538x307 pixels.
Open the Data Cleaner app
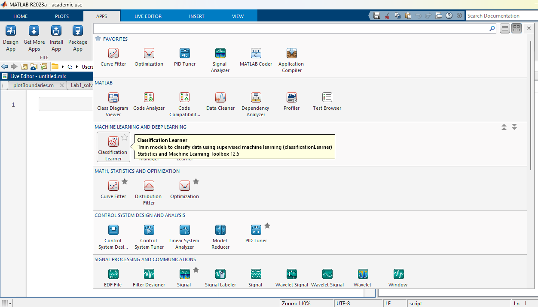click(220, 98)
